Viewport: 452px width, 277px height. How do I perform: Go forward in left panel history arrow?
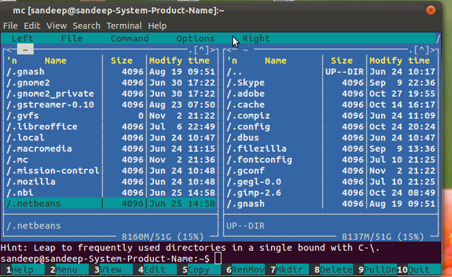point(213,50)
